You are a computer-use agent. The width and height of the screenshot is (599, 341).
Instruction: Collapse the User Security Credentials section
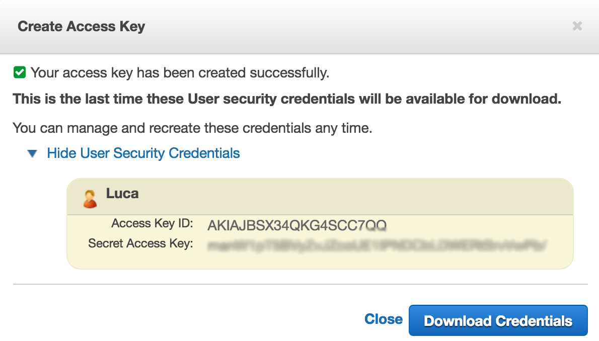[143, 153]
